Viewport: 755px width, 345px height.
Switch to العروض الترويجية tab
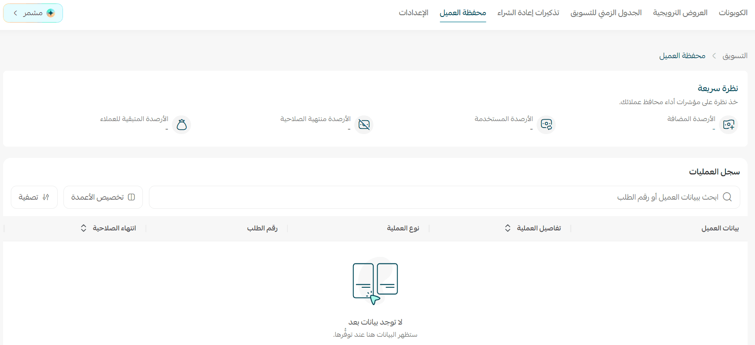click(680, 13)
